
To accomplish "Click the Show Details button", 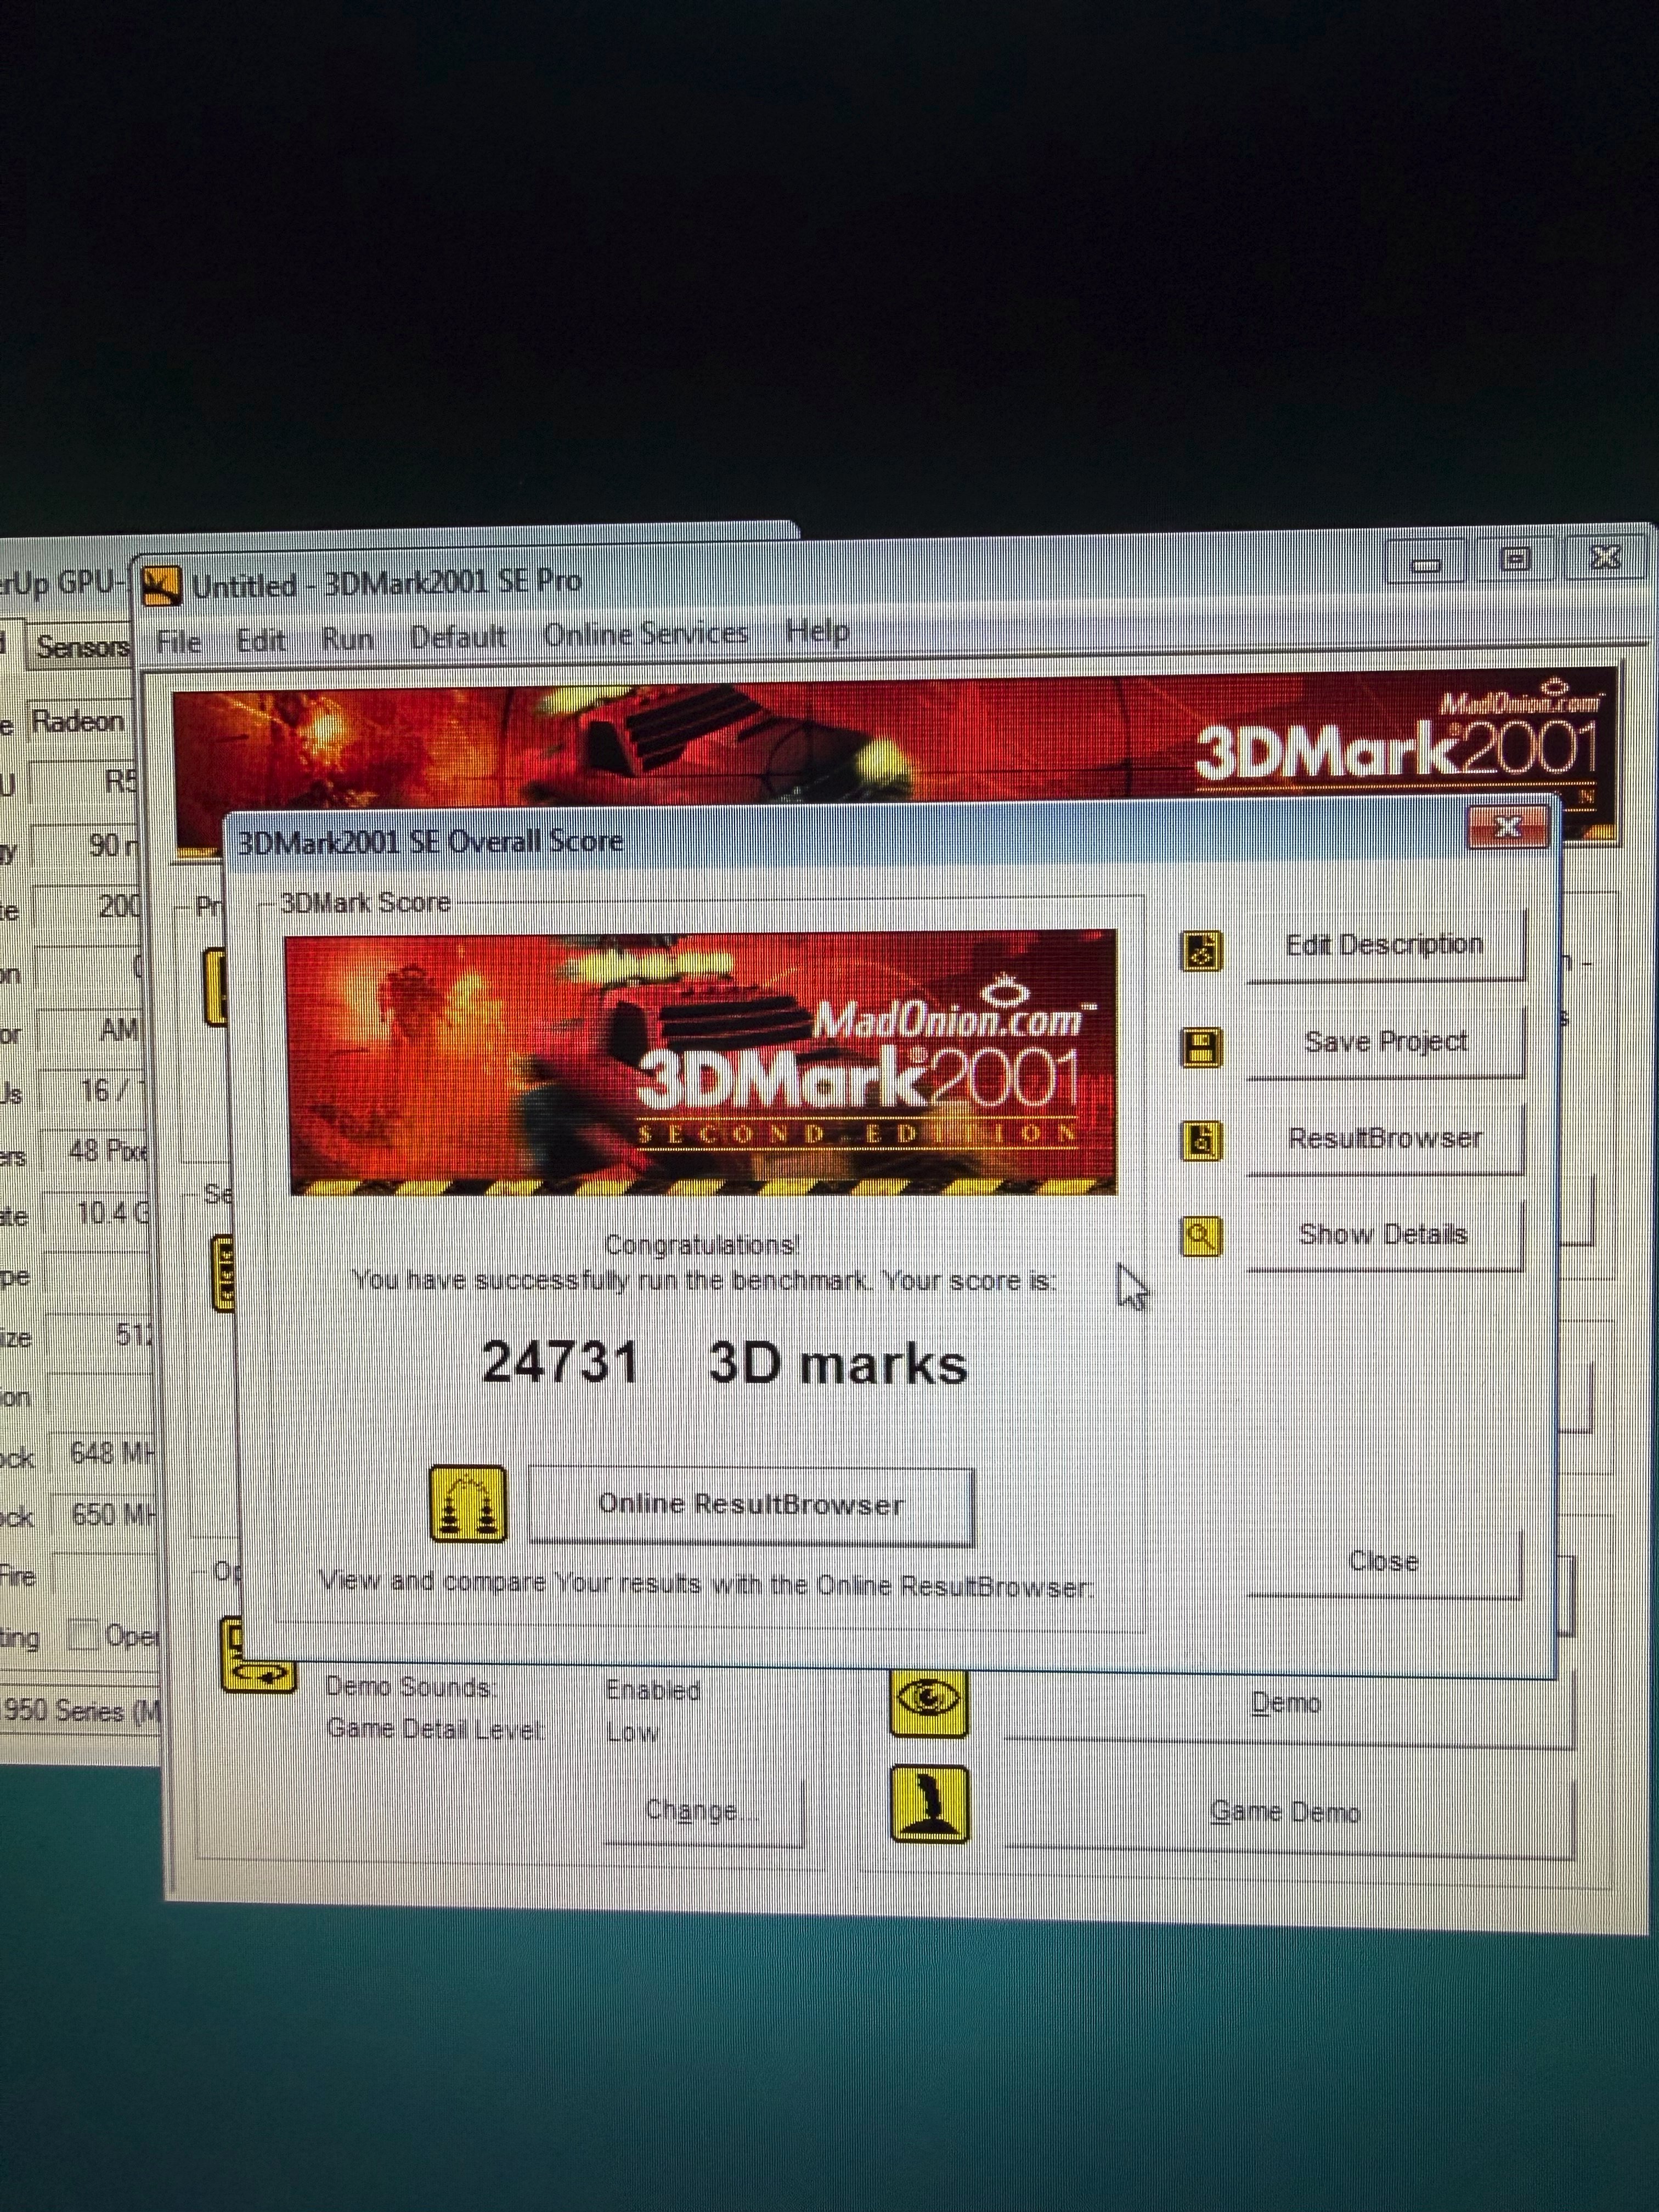I will tap(1385, 1235).
